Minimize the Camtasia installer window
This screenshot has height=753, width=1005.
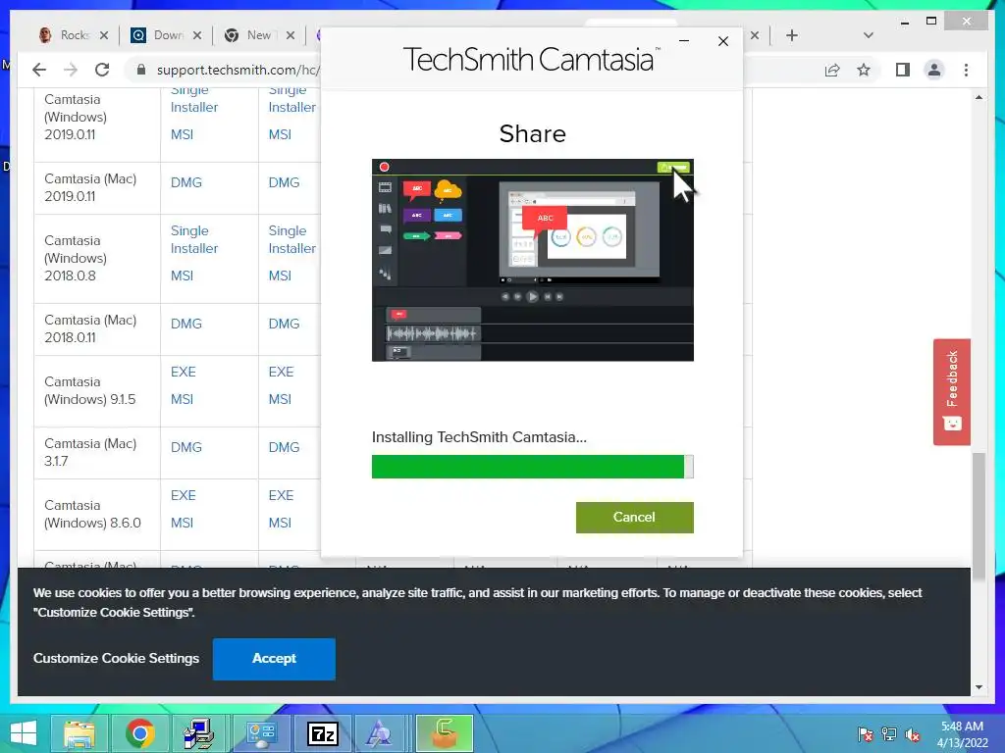684,41
